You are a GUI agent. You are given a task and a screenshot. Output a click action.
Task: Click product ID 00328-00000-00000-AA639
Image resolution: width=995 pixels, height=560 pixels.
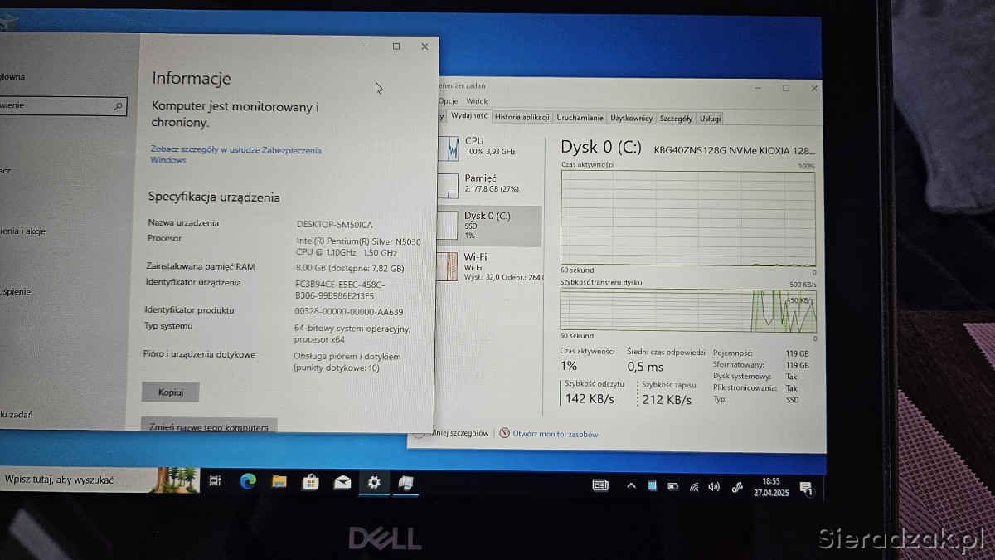pyautogui.click(x=349, y=311)
